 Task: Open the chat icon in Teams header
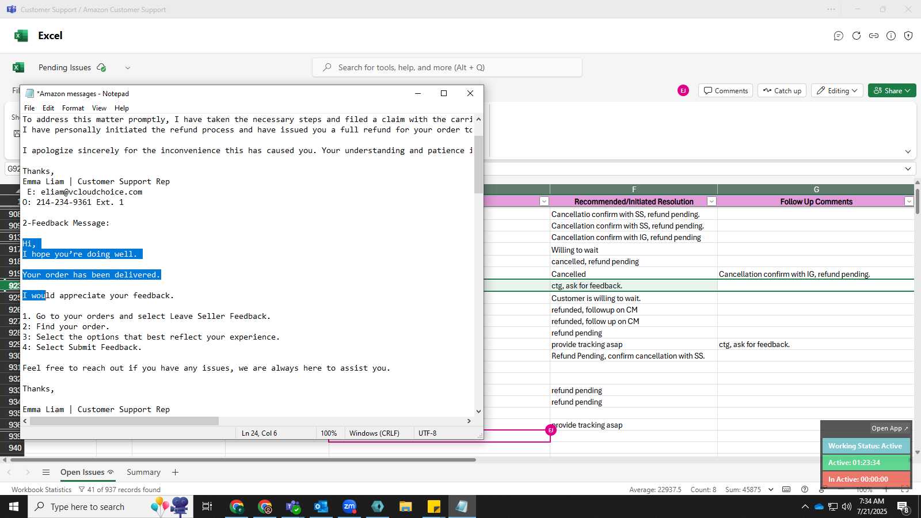(839, 36)
